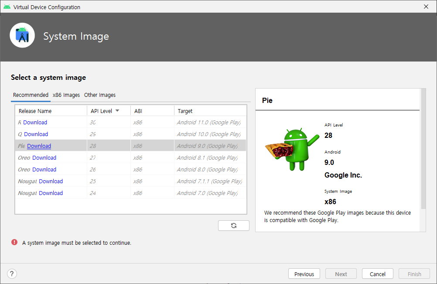Click API level 29 cell

coord(109,134)
